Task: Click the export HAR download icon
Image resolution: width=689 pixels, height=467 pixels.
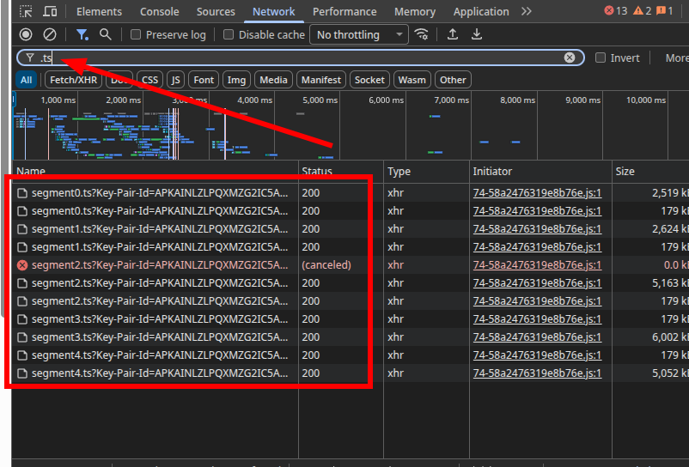Action: click(477, 34)
